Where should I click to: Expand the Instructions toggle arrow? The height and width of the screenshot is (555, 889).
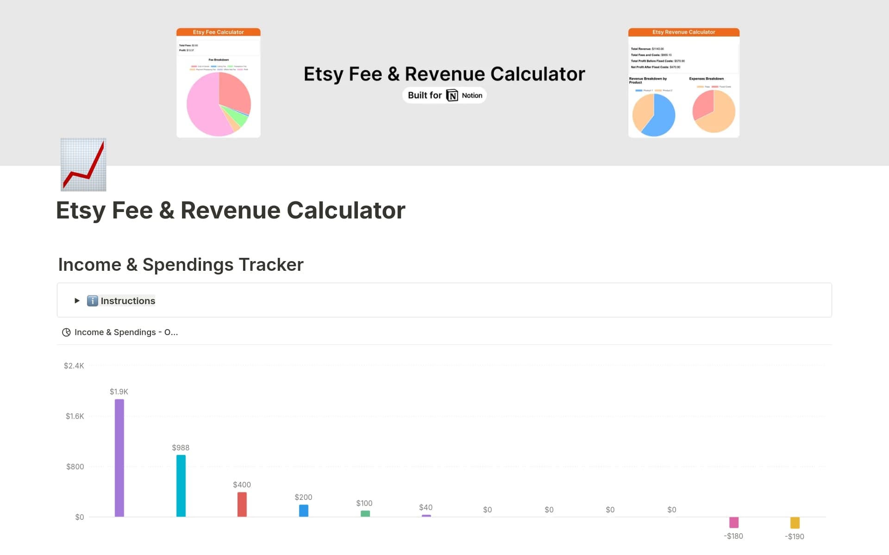(x=77, y=301)
